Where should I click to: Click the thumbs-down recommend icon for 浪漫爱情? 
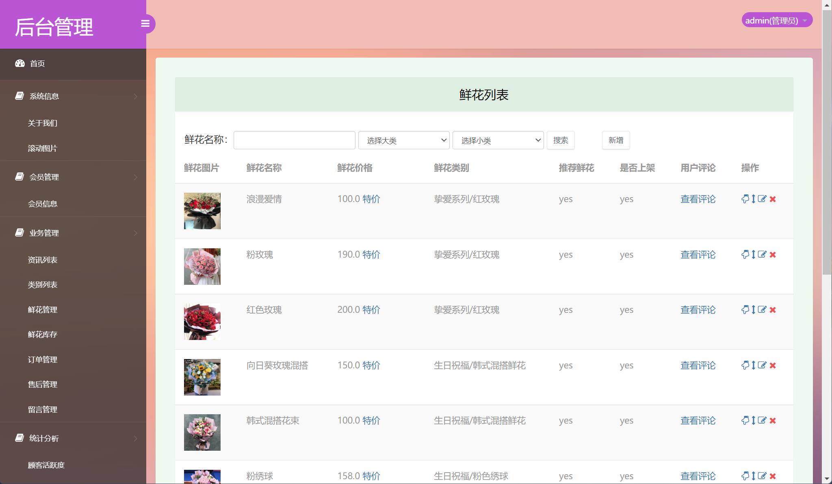pyautogui.click(x=745, y=199)
